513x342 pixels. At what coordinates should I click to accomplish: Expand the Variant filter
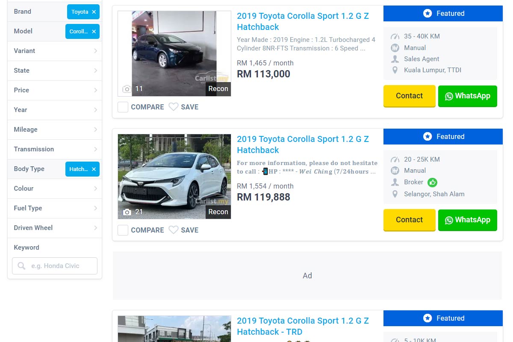coord(55,51)
